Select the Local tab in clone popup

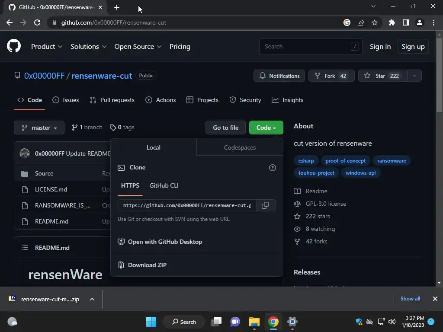tap(154, 147)
